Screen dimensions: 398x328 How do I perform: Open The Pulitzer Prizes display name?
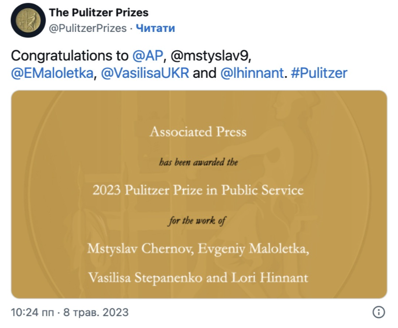[x=99, y=12]
